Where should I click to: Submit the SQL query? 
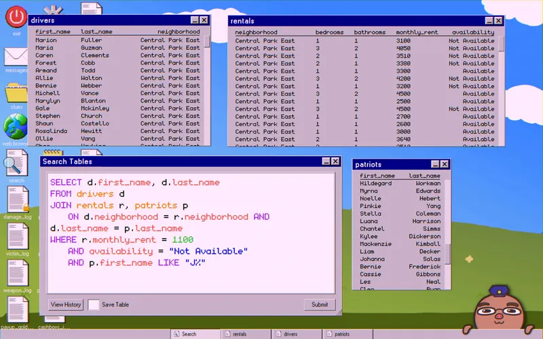coord(320,304)
